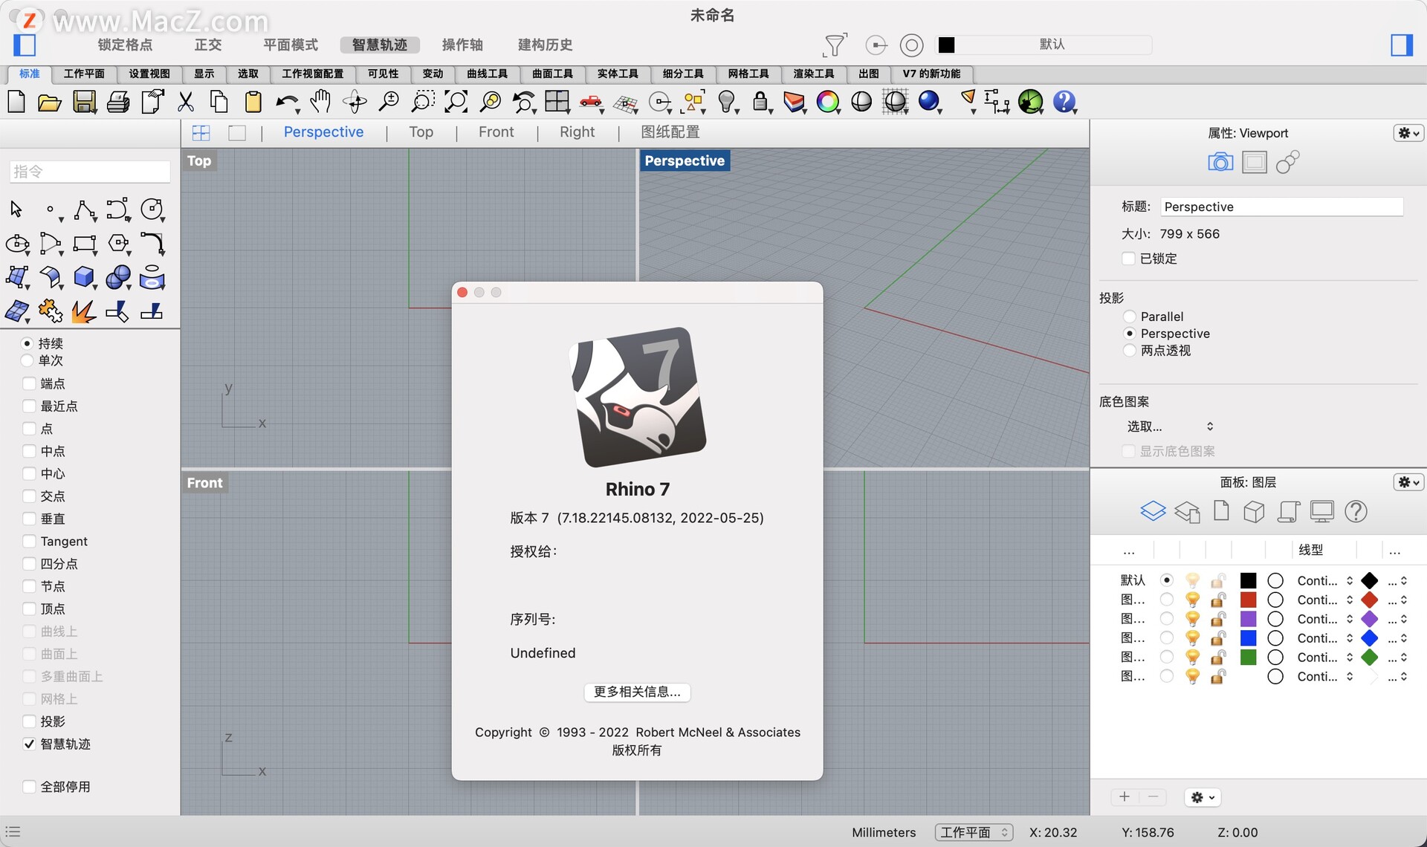Open linetype dropdown for 默认 layer
The width and height of the screenshot is (1427, 847).
click(x=1324, y=581)
